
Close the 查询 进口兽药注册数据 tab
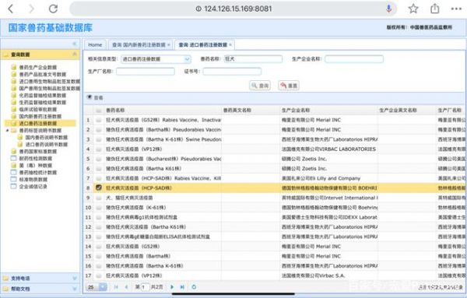[230, 44]
